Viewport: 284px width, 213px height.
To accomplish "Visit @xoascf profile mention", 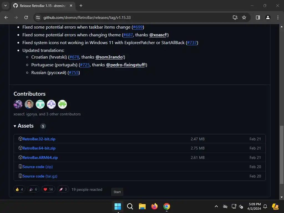I will pyautogui.click(x=158, y=35).
